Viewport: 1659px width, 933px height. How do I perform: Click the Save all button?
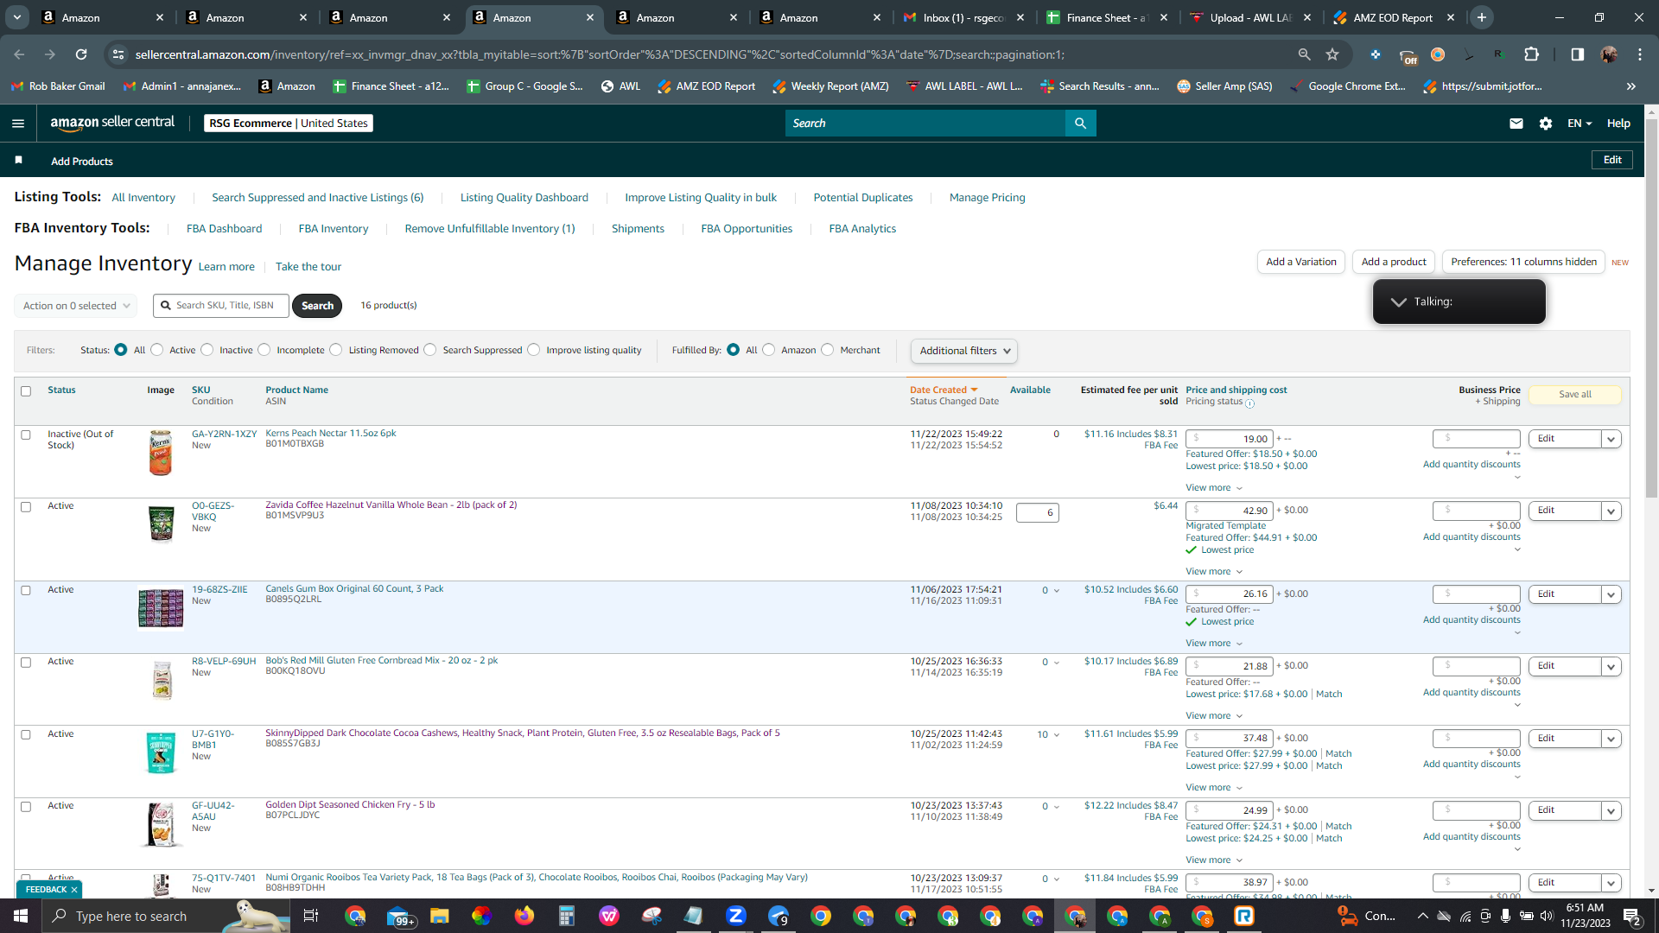[x=1575, y=395]
